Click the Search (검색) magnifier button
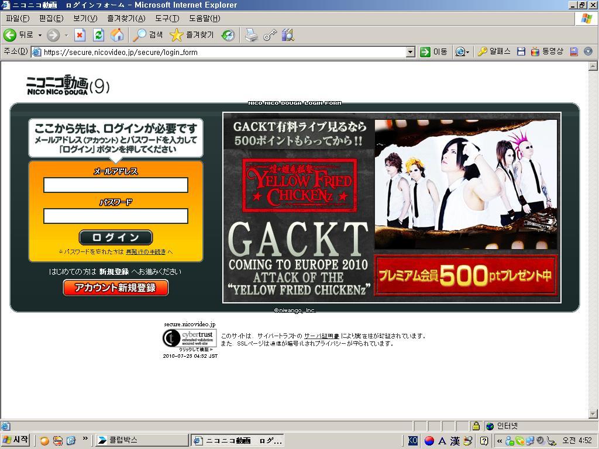 (147, 35)
